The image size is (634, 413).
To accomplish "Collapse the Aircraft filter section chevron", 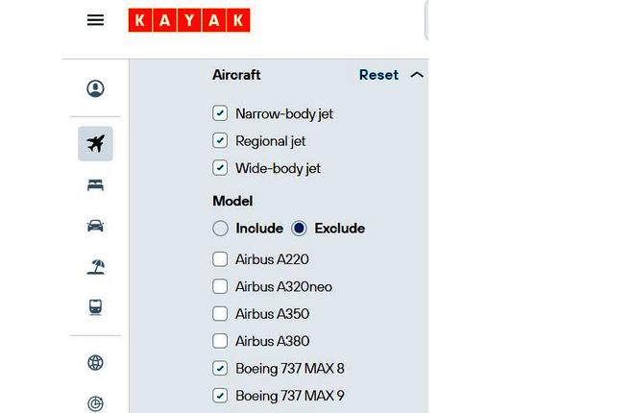I will 417,75.
